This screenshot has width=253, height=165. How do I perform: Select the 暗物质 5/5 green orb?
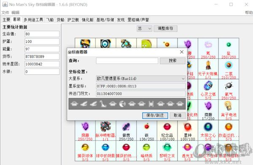point(146,151)
